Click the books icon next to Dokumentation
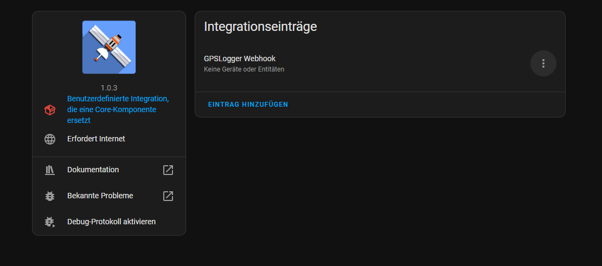Screen dimensions: 602x266 pyautogui.click(x=50, y=170)
